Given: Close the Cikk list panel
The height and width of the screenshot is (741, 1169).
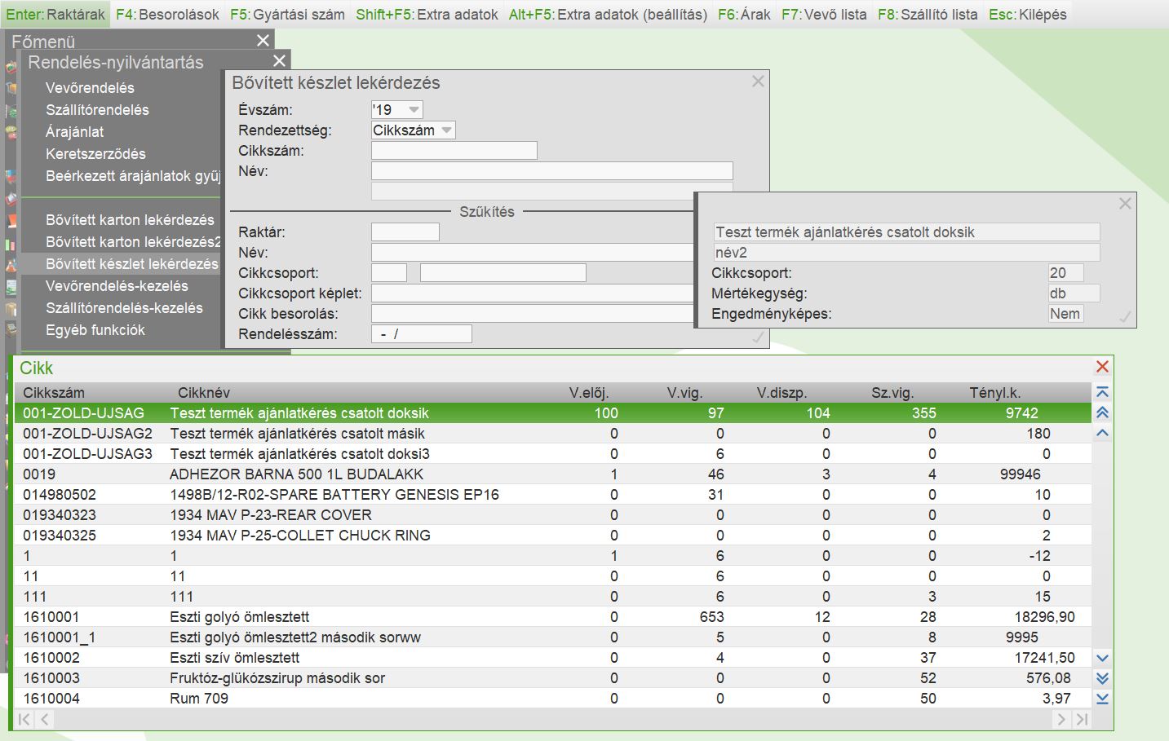Looking at the screenshot, I should [x=1102, y=367].
